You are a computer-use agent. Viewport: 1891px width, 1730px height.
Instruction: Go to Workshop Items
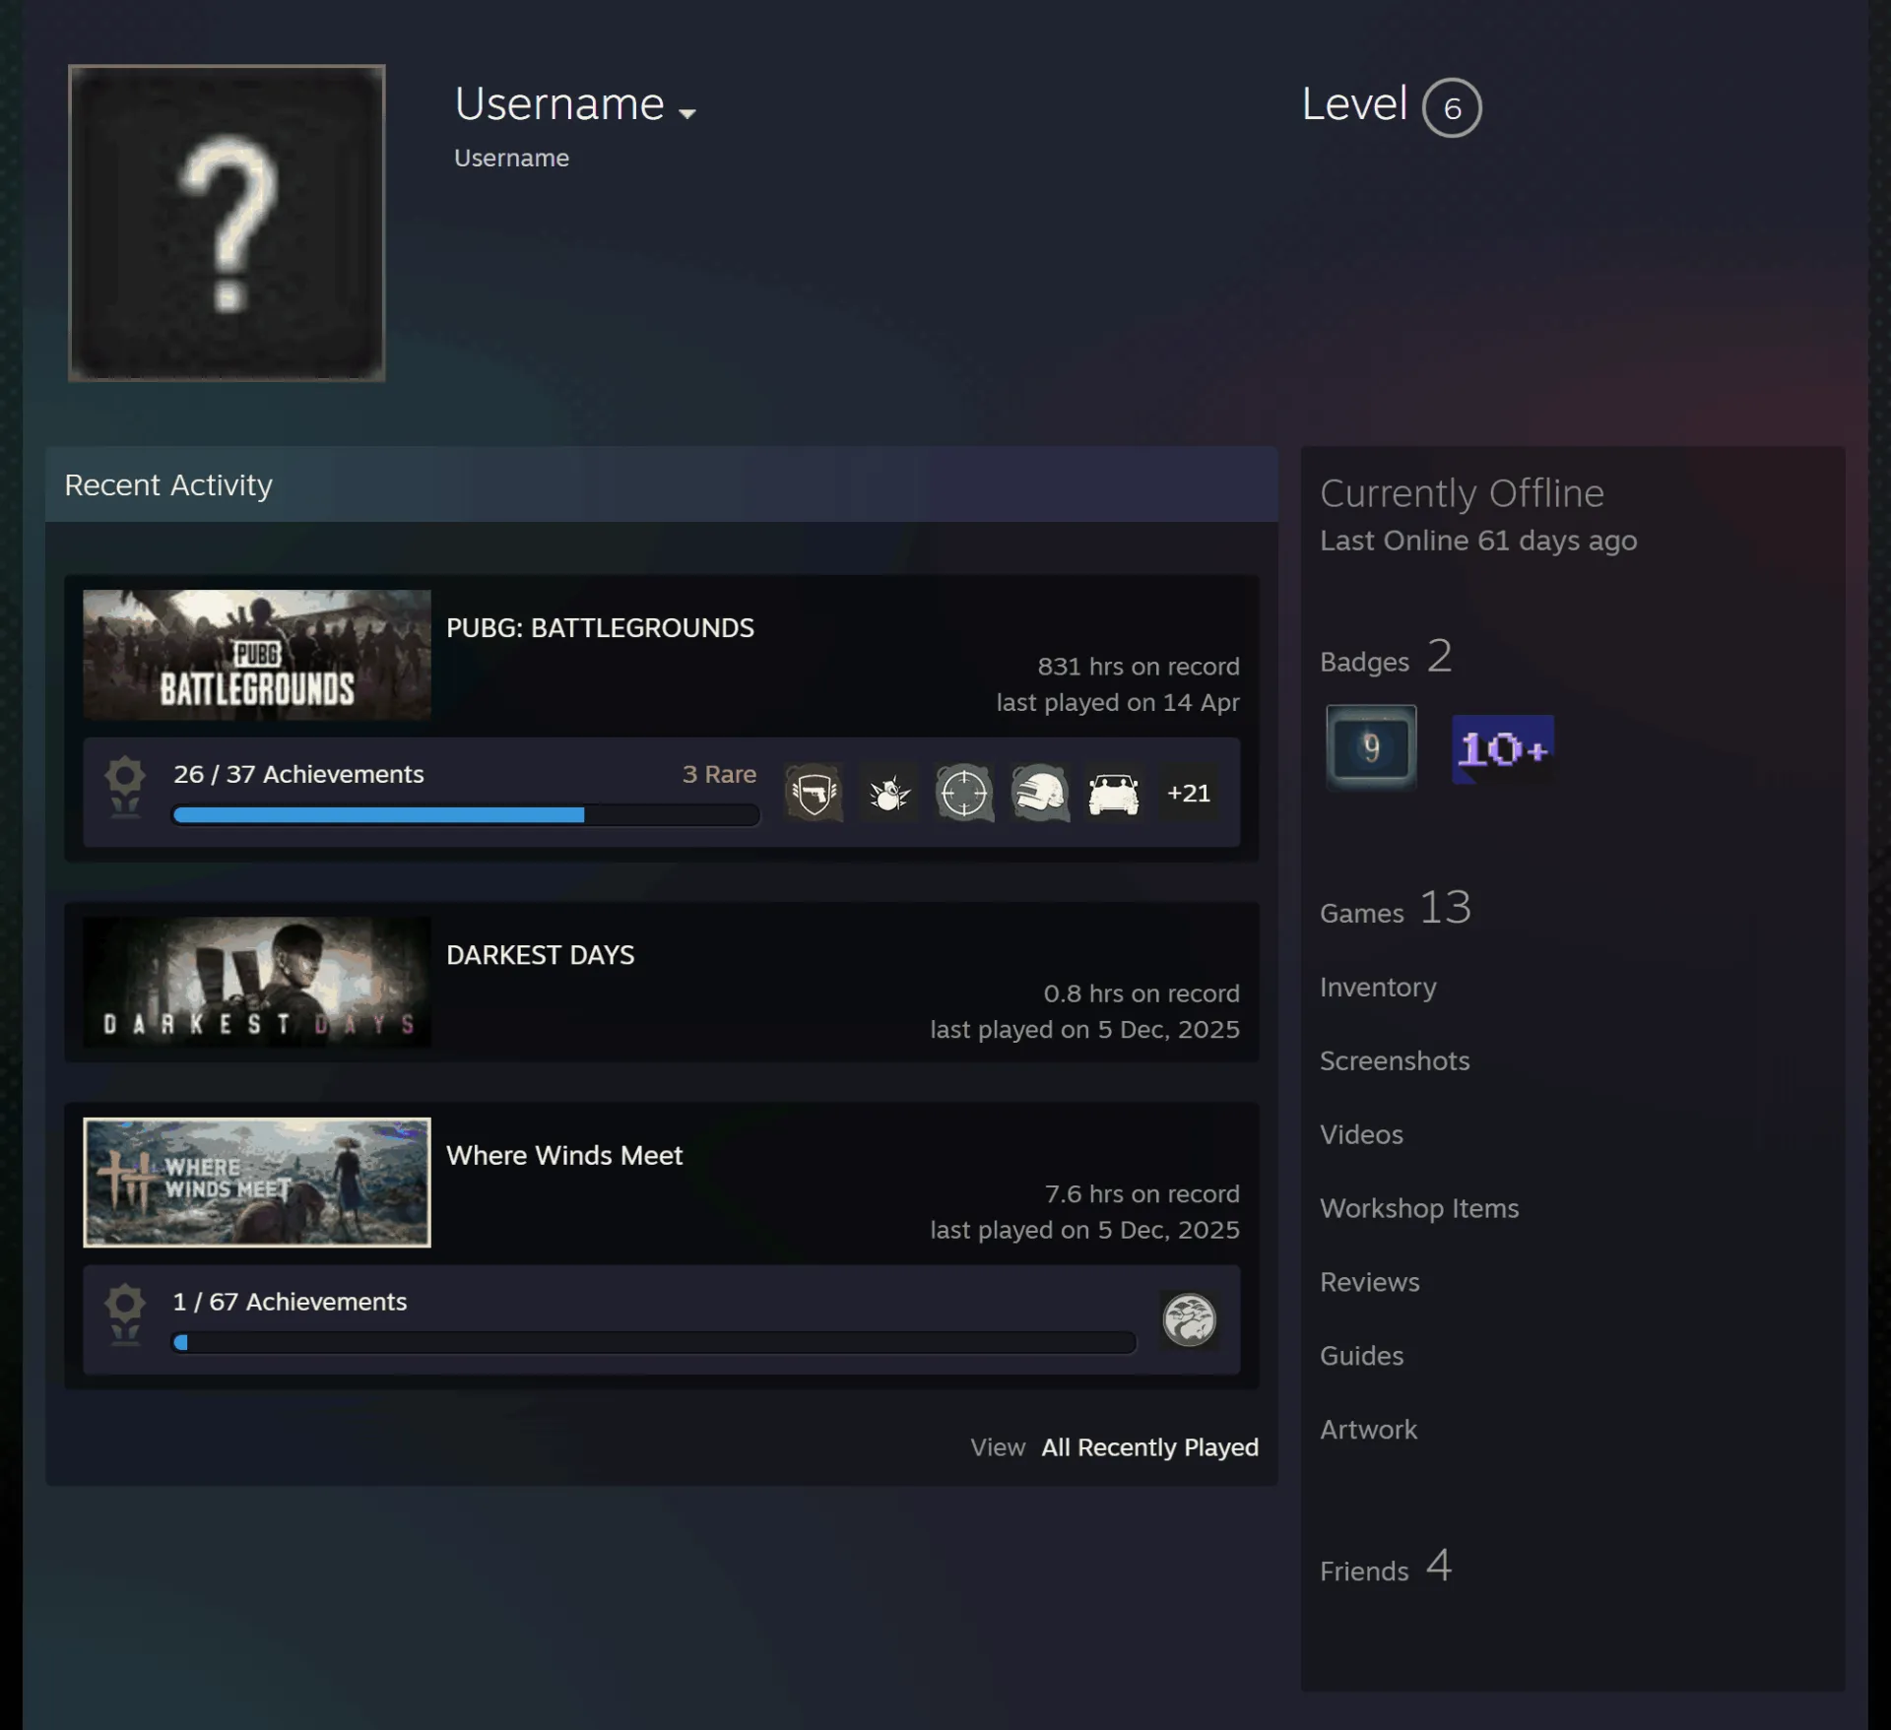point(1419,1208)
